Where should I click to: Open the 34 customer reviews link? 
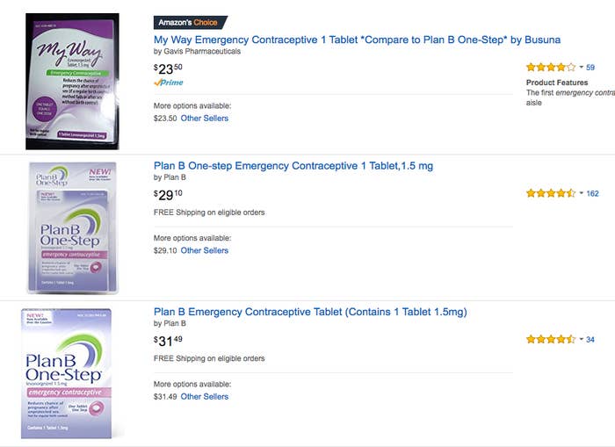[590, 339]
